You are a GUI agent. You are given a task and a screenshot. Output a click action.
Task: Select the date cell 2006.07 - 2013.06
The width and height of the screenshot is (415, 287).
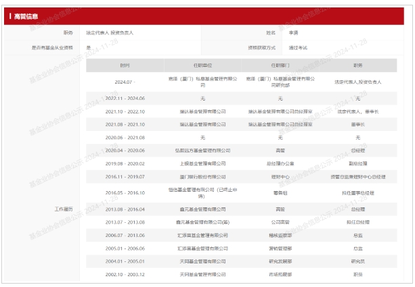125,235
